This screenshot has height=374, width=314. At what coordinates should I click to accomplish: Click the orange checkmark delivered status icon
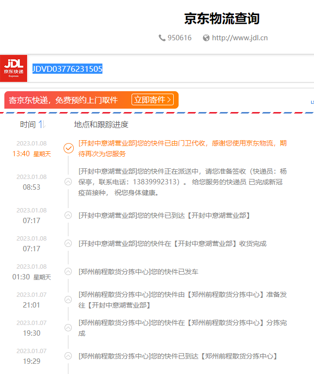pos(68,148)
